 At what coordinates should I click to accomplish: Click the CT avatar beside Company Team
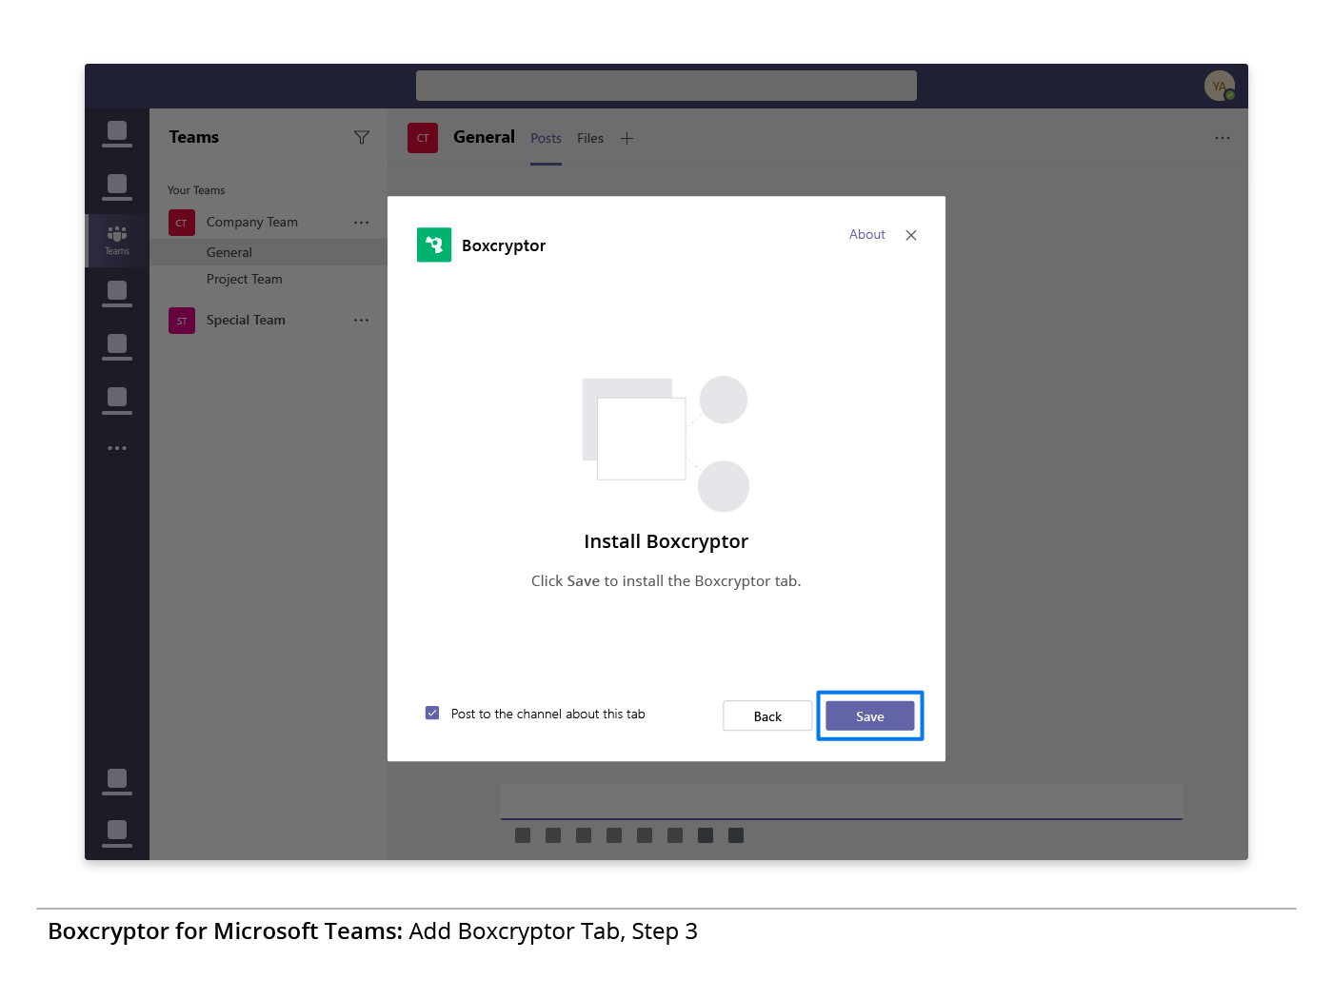[182, 223]
